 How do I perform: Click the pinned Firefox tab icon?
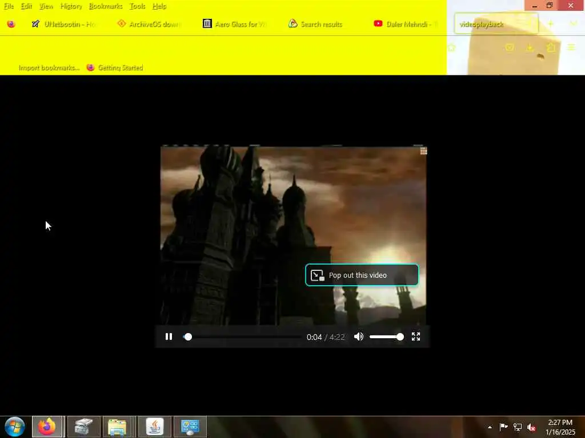pyautogui.click(x=11, y=24)
